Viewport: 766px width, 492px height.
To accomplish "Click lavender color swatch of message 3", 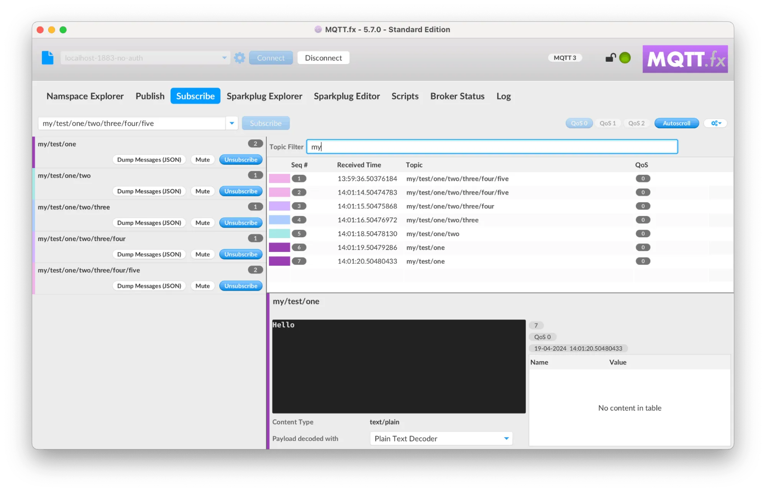I will pos(279,206).
